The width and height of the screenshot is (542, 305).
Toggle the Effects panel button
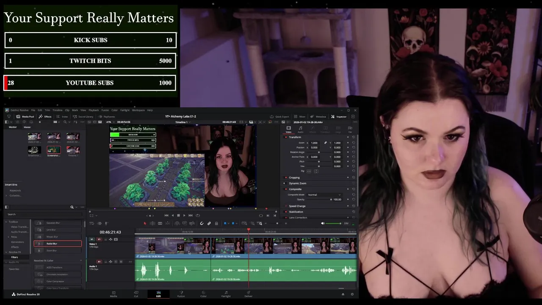(45, 116)
